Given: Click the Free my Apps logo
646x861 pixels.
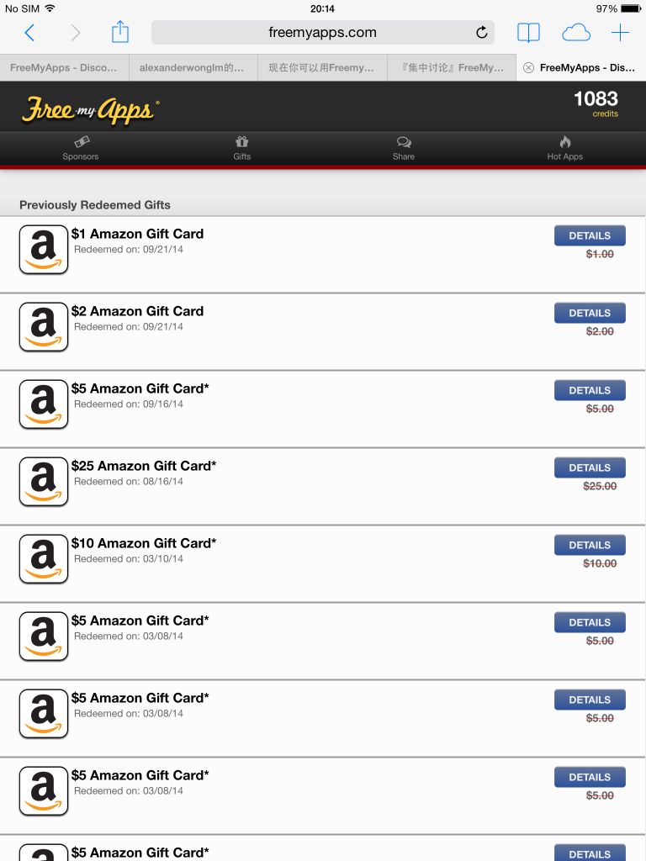Looking at the screenshot, I should coord(91,110).
